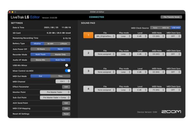
Task: Open the MIDI Channel dropdown
Action: coord(63,81)
